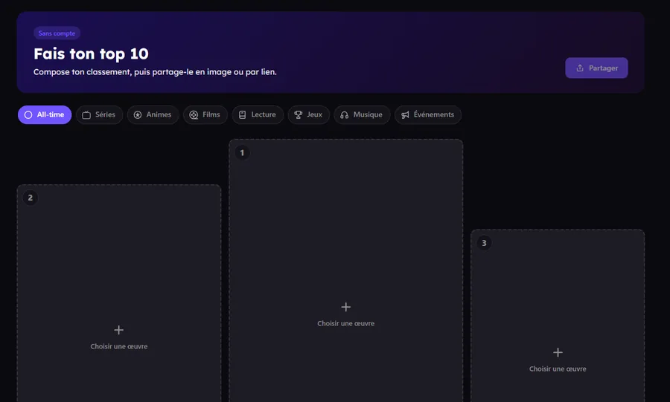This screenshot has width=670, height=402.
Task: Click the TV icon beside Séries
Action: [86, 114]
